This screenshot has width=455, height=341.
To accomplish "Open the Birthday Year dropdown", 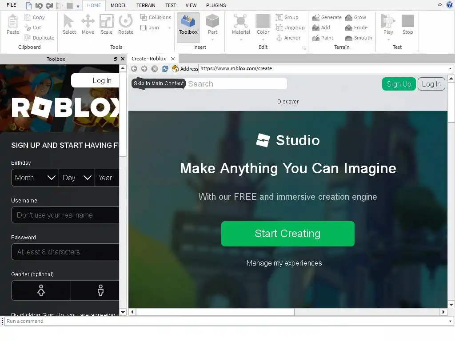I will 107,178.
